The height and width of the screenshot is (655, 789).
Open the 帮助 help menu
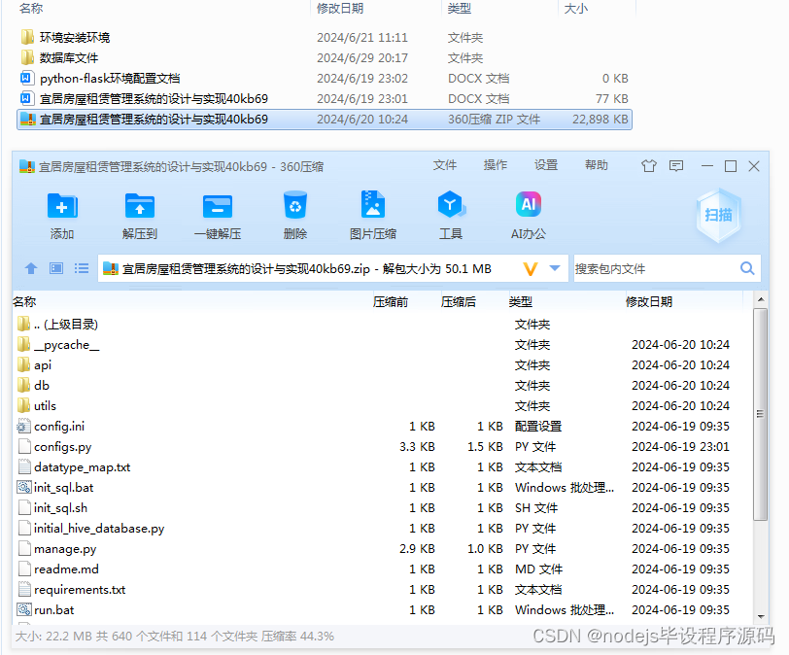[596, 165]
